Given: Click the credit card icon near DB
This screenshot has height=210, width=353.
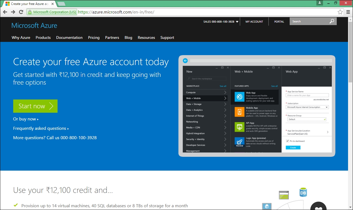Looking at the screenshot, I should point(283,195).
